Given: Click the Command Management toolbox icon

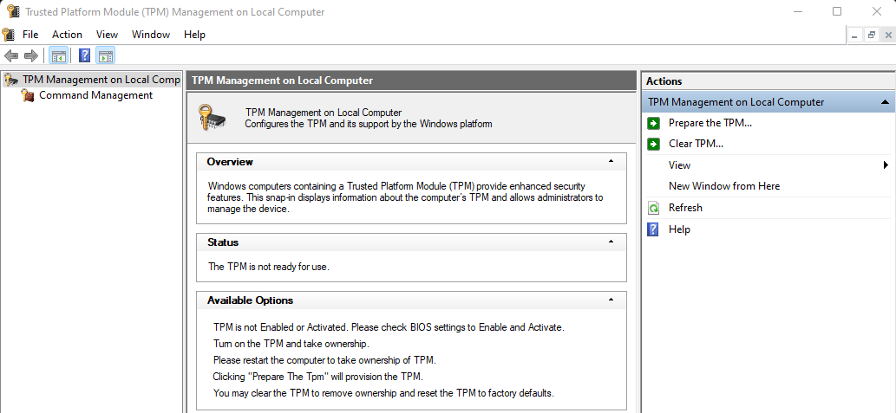Looking at the screenshot, I should tap(28, 95).
